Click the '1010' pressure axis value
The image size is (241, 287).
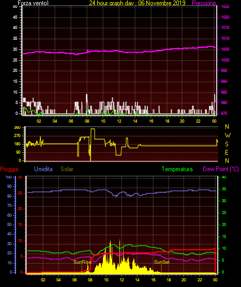coord(225,38)
